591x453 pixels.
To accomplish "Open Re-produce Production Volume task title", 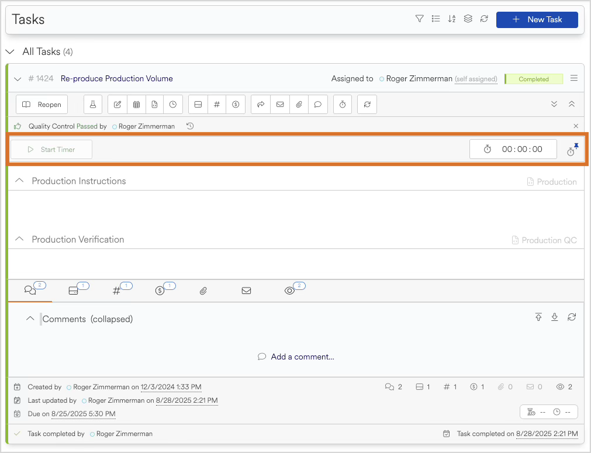I will [x=116, y=78].
